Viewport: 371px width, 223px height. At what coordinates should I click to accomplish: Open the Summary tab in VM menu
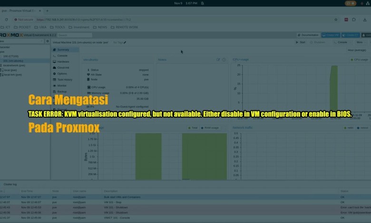point(63,50)
